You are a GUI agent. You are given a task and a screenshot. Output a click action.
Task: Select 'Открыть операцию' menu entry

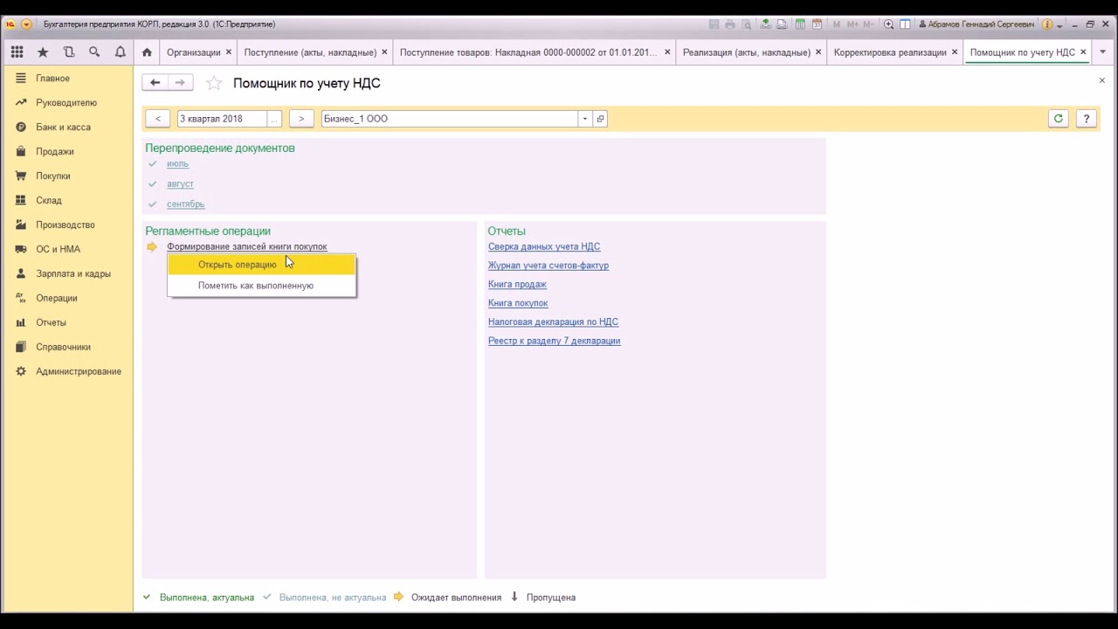pyautogui.click(x=261, y=265)
